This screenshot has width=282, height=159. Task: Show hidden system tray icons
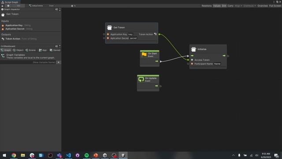tap(233, 155)
